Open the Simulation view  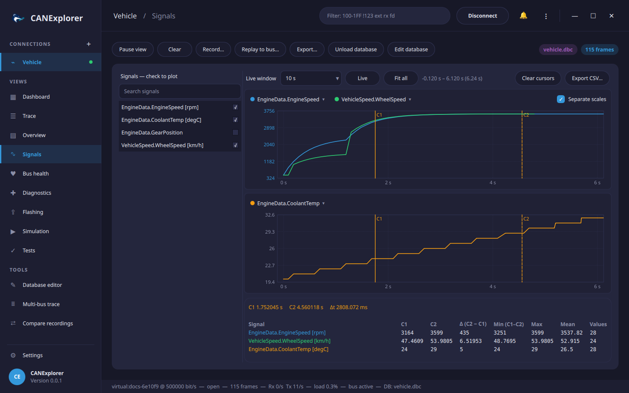click(x=51, y=231)
